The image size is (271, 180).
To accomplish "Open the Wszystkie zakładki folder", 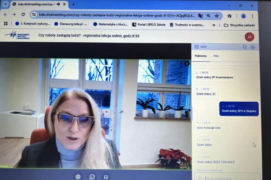I will point(239,25).
